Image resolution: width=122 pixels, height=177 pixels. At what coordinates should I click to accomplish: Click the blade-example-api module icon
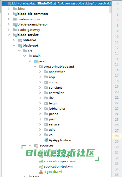[15, 24]
